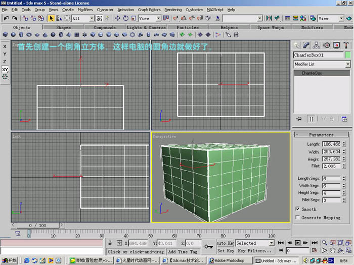Create a Sphere from Objects shelf

pos(13,35)
